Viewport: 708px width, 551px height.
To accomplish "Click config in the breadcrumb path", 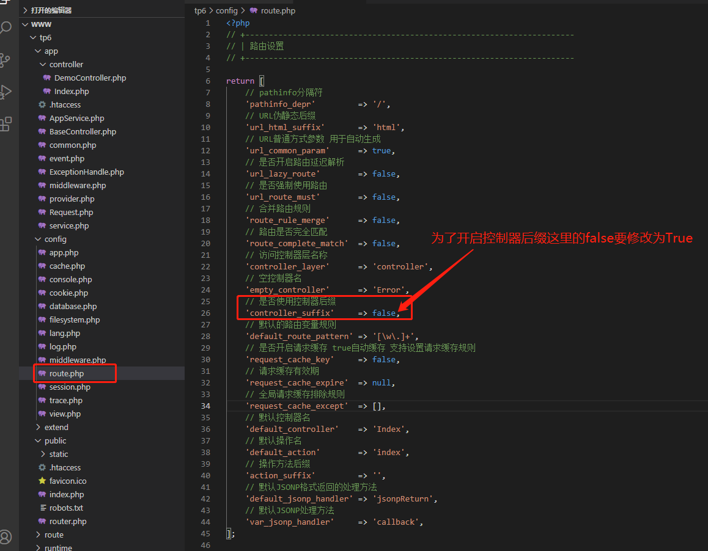I will (x=226, y=10).
